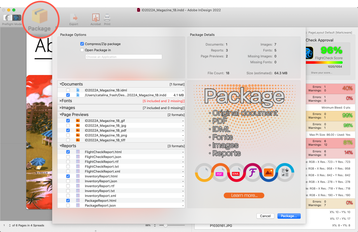Click the Learn more... button
Viewport: 358px width, 232px height.
coord(244,195)
